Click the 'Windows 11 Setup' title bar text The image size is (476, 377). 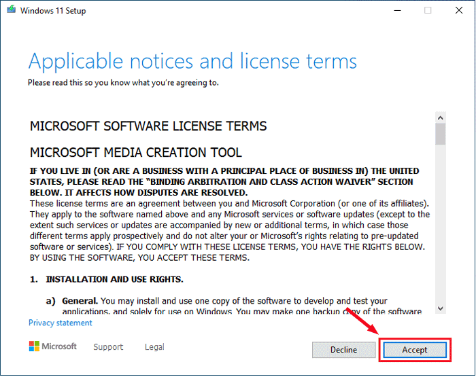(x=53, y=11)
